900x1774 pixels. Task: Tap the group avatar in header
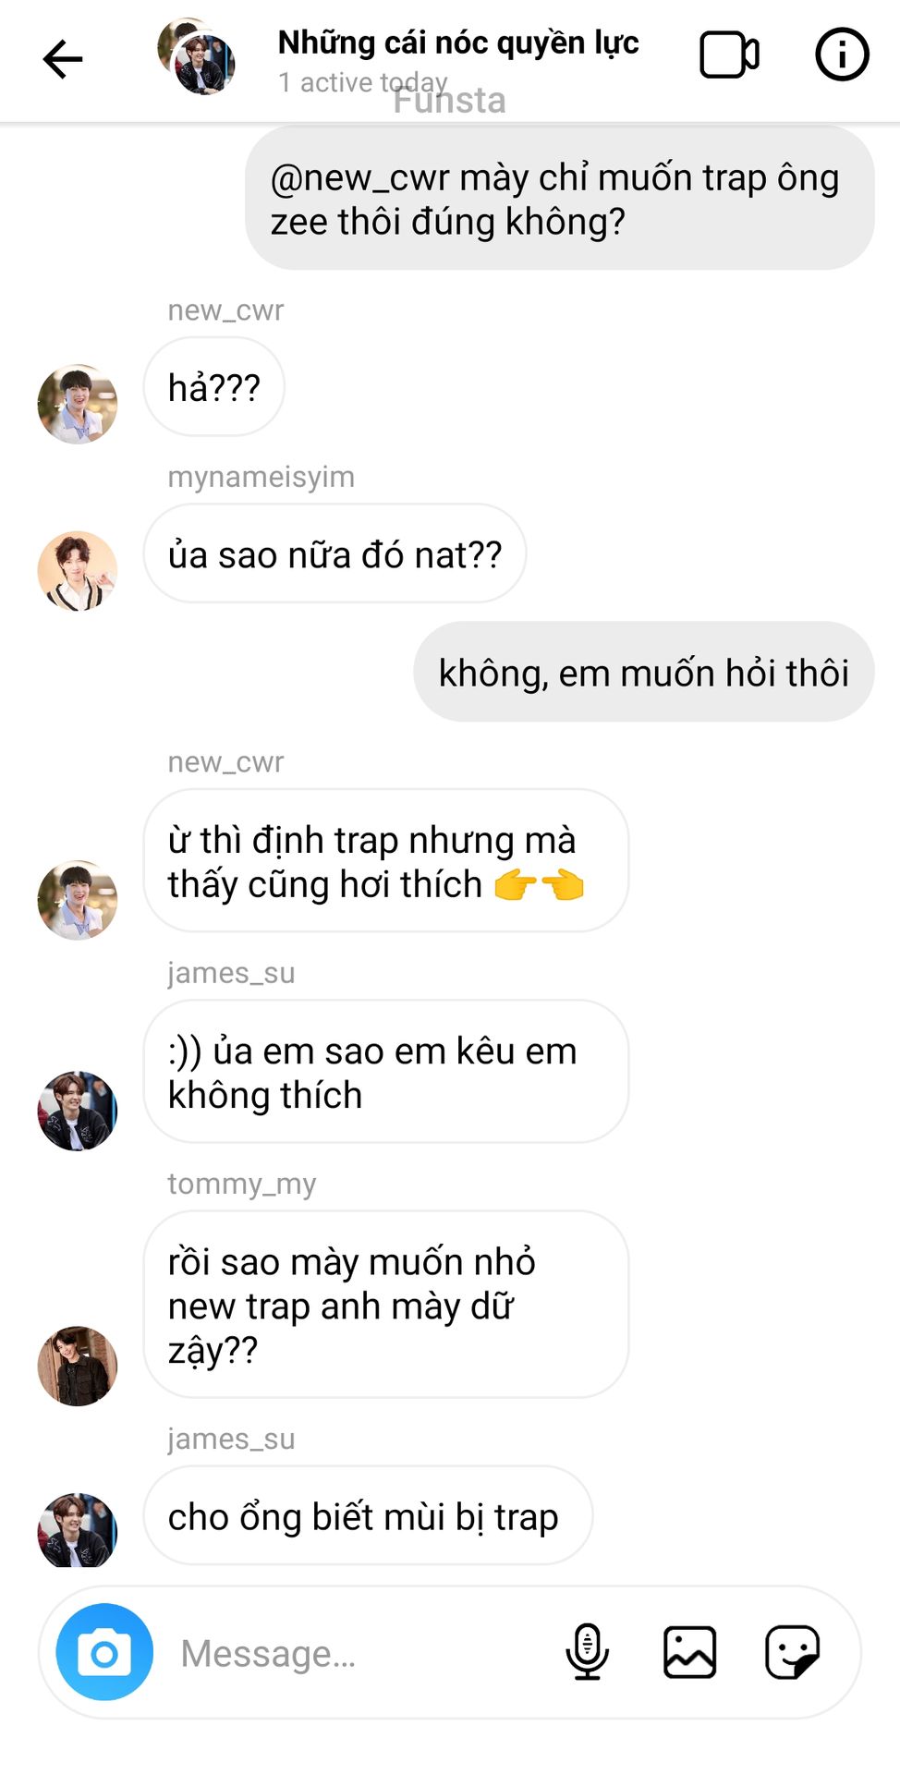point(197,57)
